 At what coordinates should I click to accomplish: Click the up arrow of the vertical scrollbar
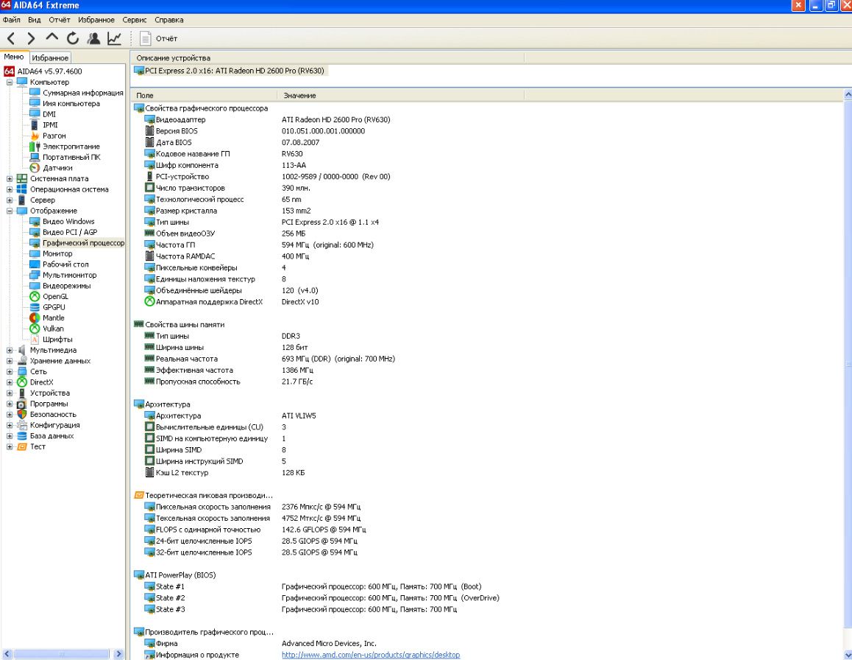coord(848,95)
